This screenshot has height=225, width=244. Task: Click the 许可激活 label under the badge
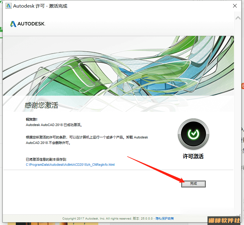[193, 156]
